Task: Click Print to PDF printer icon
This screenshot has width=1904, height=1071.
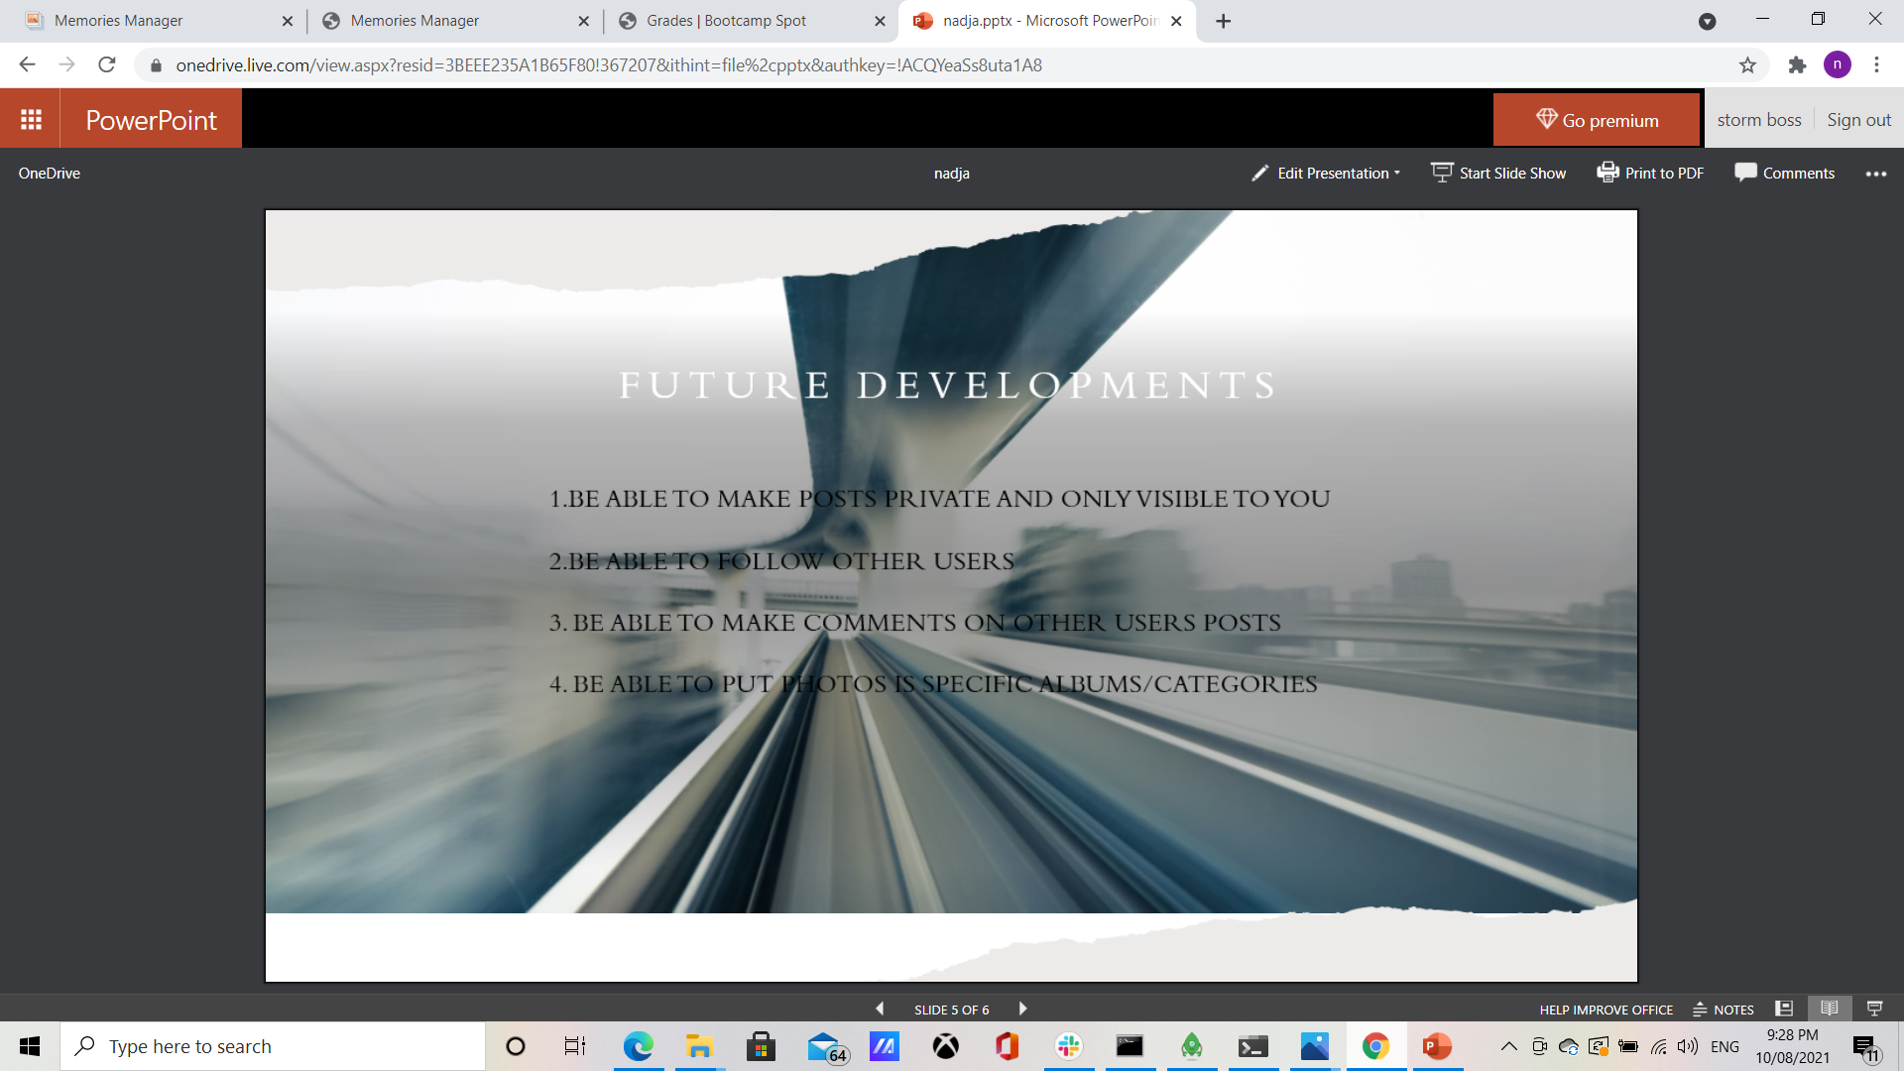Action: (1606, 173)
